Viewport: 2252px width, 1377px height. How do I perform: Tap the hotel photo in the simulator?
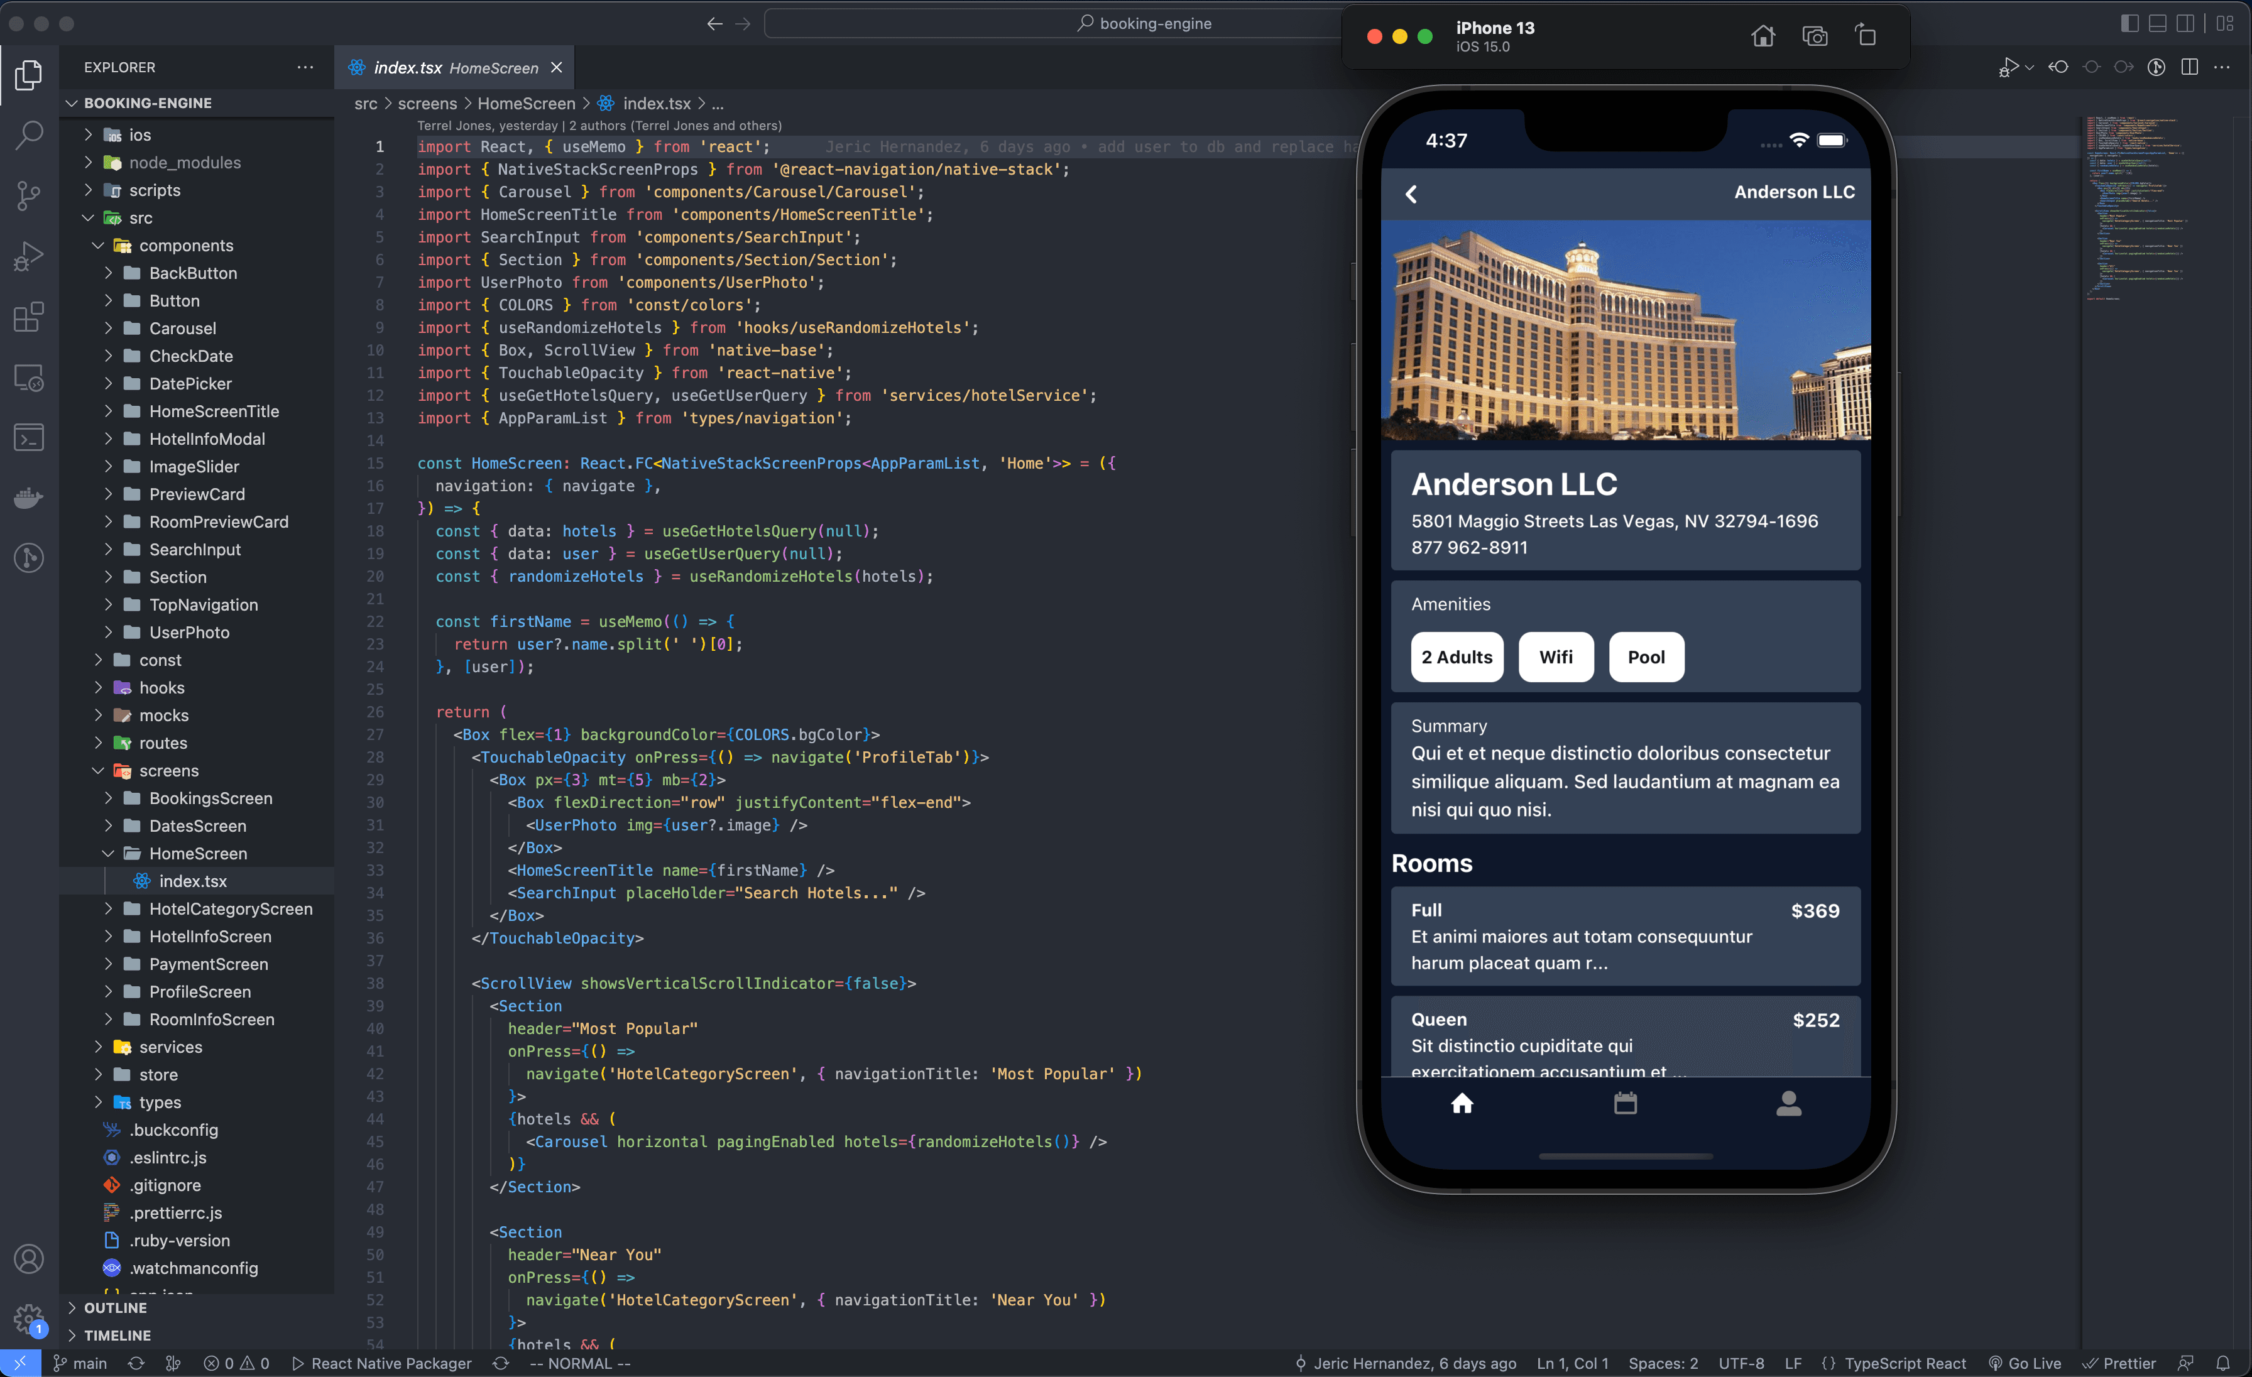click(x=1626, y=330)
